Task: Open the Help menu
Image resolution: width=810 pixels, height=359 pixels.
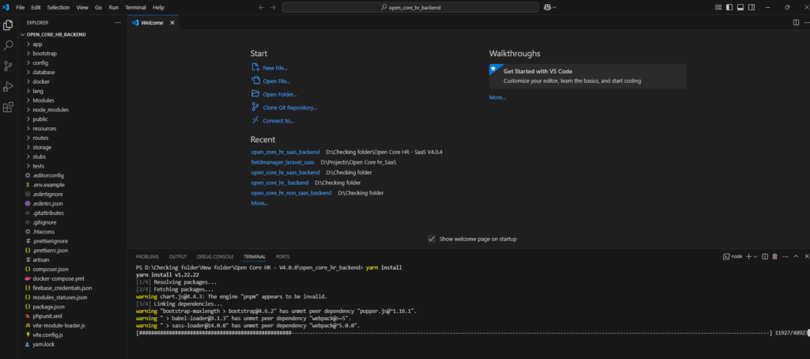Action: pos(158,7)
